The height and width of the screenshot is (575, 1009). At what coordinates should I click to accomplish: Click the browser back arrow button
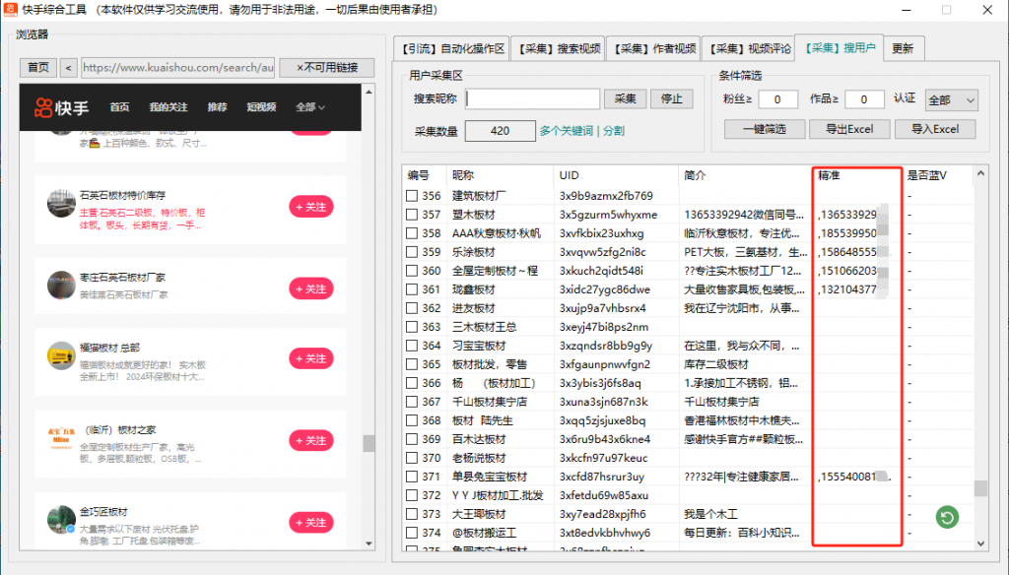tap(68, 68)
